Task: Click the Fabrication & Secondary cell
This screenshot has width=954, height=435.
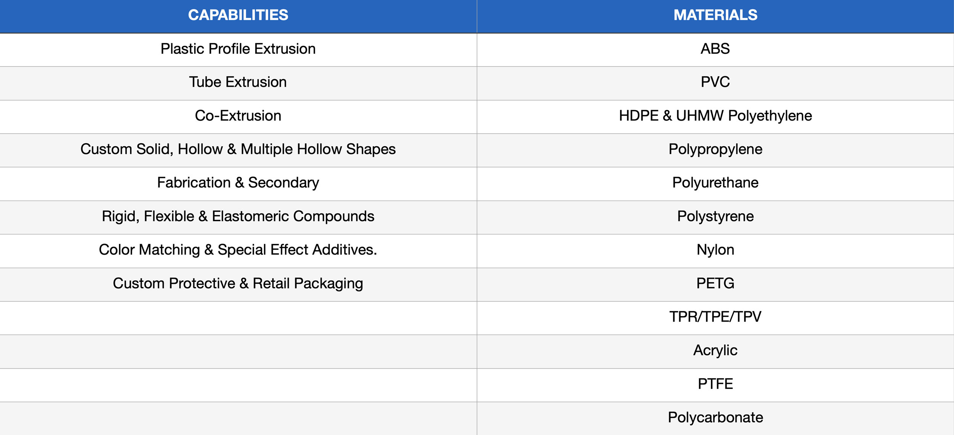Action: click(238, 183)
